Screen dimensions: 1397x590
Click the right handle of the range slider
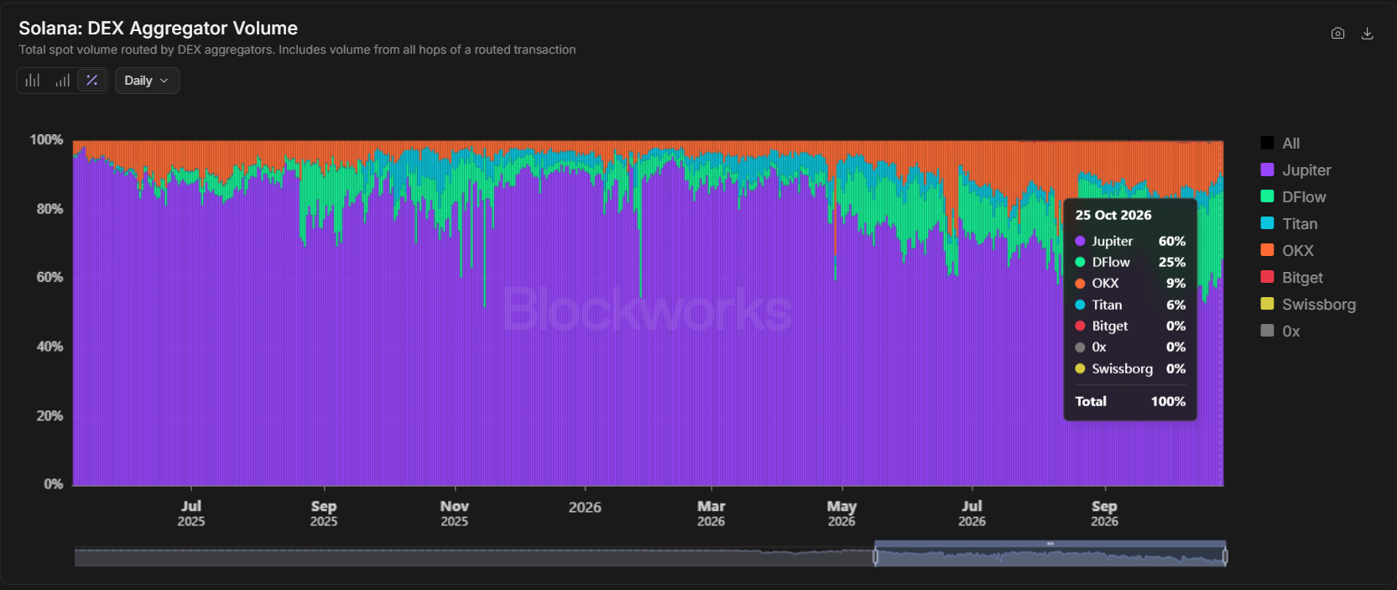point(1225,556)
